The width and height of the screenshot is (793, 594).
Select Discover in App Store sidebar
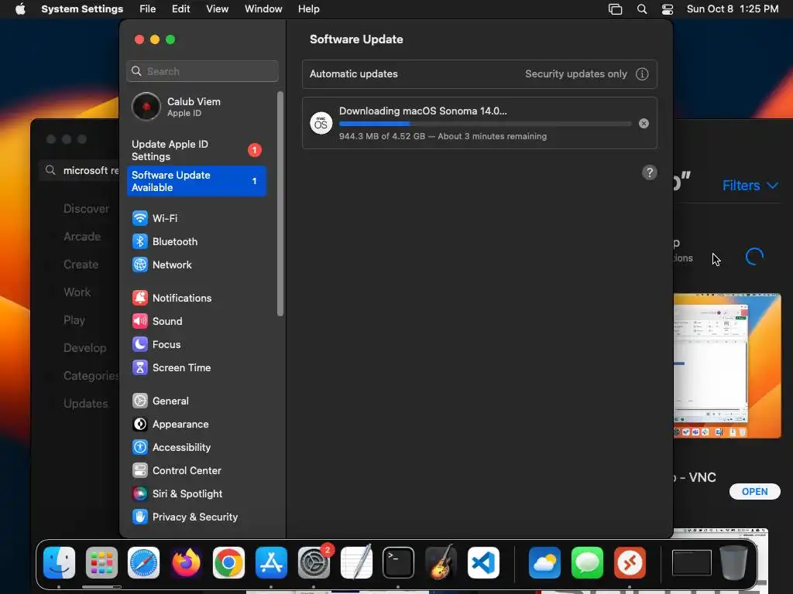86,209
